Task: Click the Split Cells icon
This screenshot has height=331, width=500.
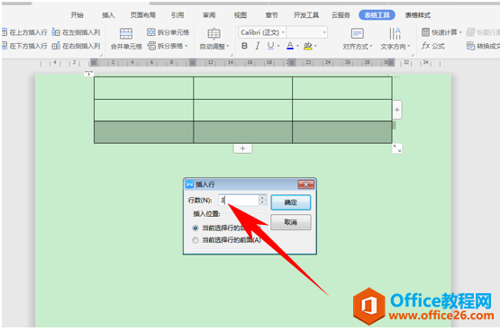Action: [x=151, y=32]
